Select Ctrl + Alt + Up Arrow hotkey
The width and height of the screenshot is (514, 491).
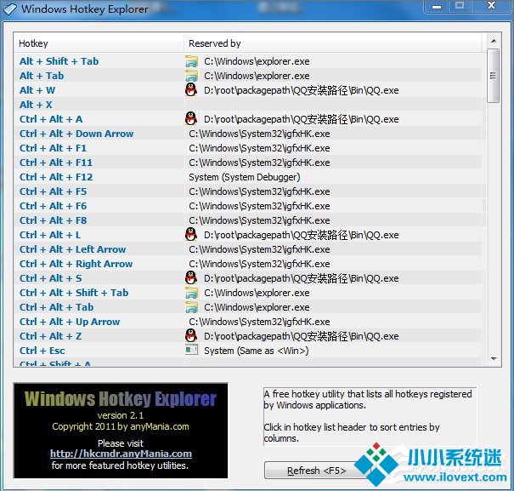[70, 322]
